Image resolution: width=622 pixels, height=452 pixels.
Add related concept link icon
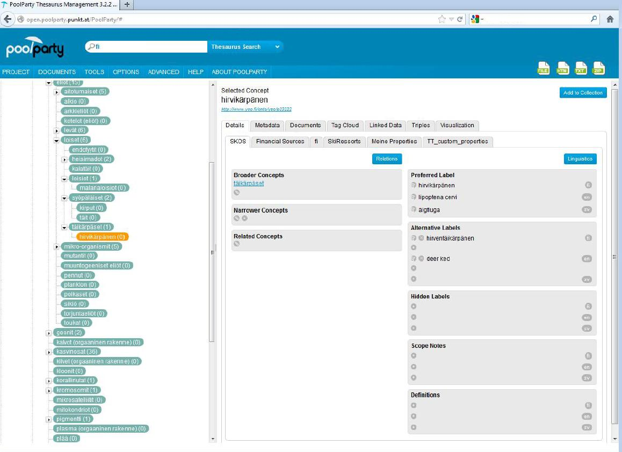tap(237, 244)
